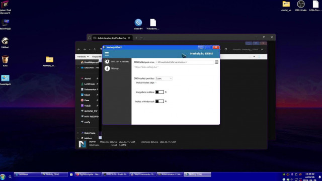Click the taskbar clock
The image size is (322, 181).
click(310, 176)
